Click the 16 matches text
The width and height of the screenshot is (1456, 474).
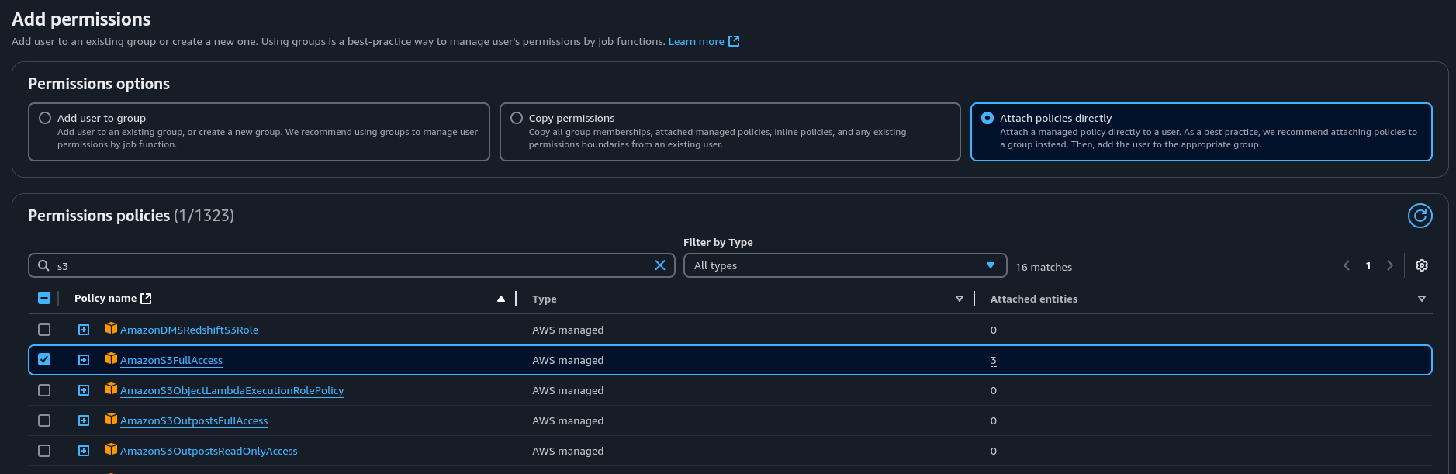click(x=1043, y=267)
